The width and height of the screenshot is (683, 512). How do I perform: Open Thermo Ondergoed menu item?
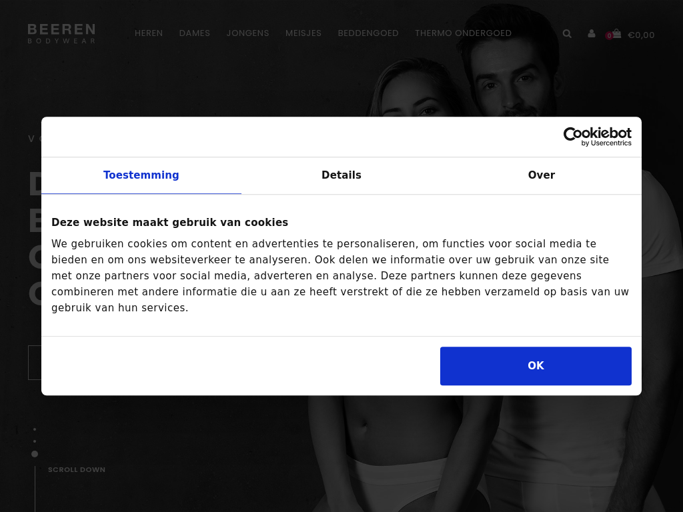(463, 33)
